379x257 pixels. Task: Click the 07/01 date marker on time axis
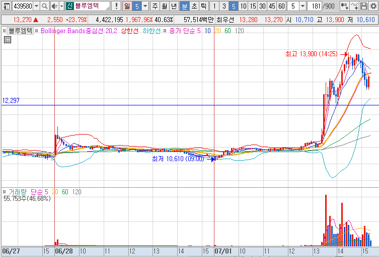[x=223, y=251]
